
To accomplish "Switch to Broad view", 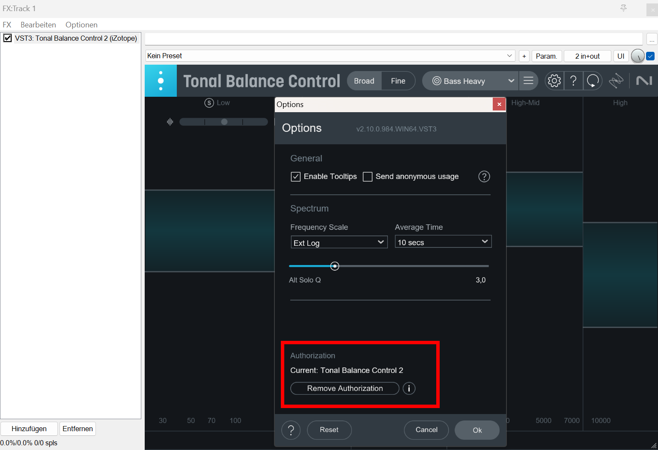I will click(x=364, y=81).
